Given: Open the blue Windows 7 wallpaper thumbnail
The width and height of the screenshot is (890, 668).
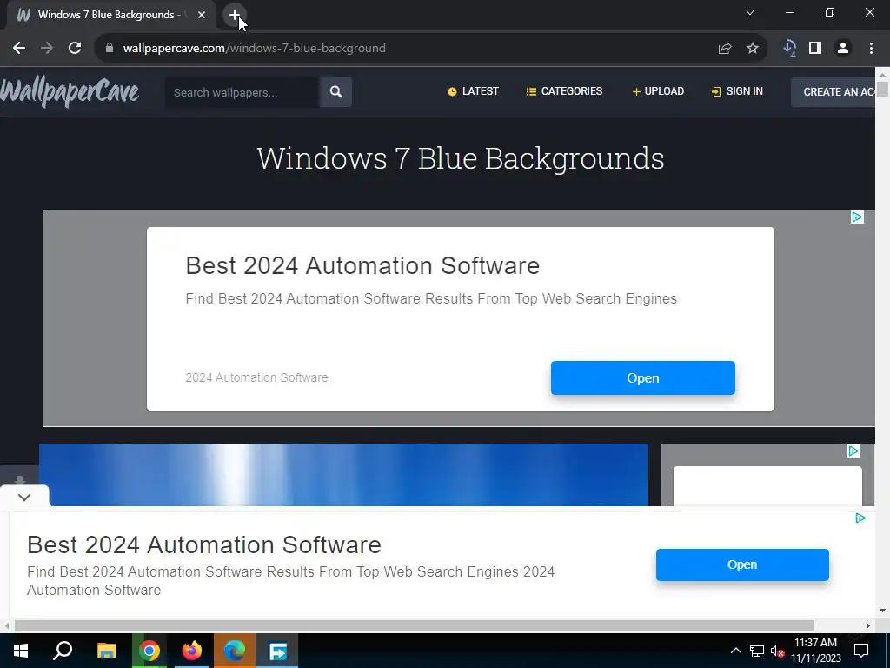Looking at the screenshot, I should tap(342, 475).
